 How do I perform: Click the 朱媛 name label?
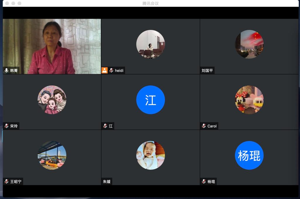pyautogui.click(x=107, y=182)
